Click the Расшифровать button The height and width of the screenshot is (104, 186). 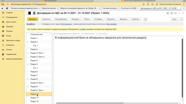coord(61,19)
